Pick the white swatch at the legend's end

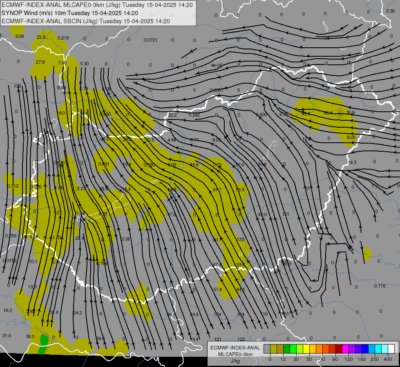point(391,349)
